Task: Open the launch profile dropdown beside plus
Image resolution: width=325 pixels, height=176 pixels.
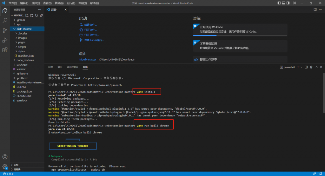Action: (302, 67)
